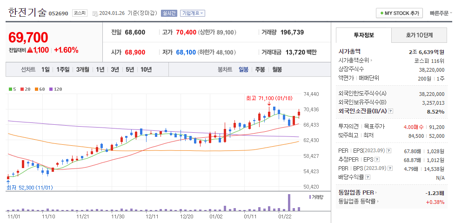Click the 고가 value 70,400
455x223 pixels.
click(186, 32)
